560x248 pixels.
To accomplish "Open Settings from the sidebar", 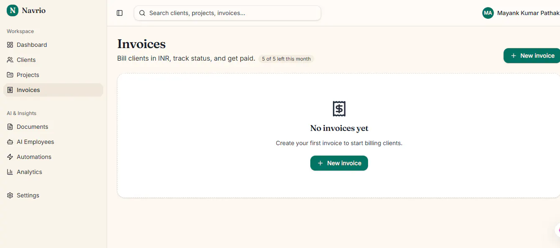I will (x=53, y=195).
